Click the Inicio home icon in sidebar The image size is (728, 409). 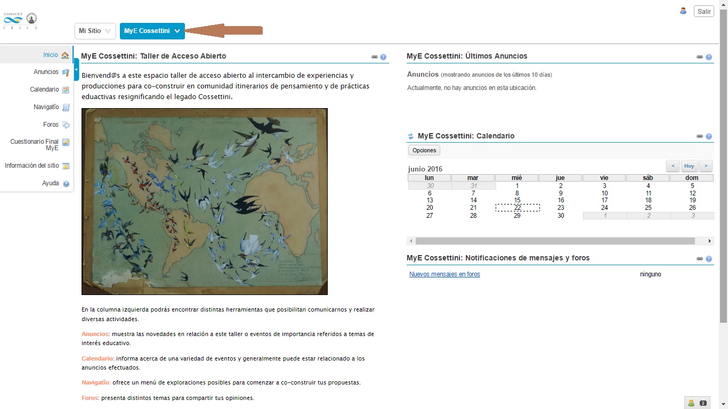click(65, 55)
